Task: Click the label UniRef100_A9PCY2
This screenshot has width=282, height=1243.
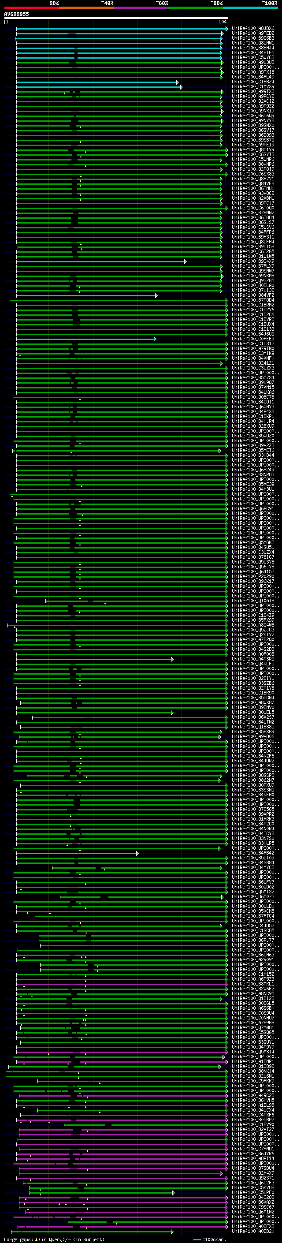Action: [253, 97]
